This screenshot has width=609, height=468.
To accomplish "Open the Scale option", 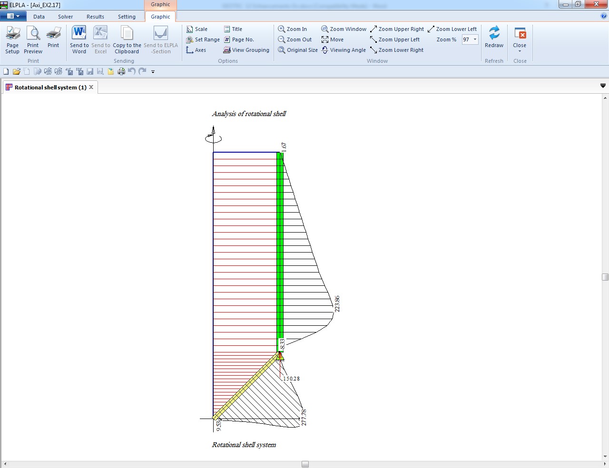I will click(x=197, y=29).
